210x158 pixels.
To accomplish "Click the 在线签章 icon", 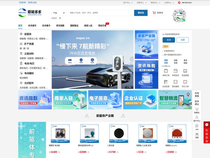I will (x=166, y=82).
